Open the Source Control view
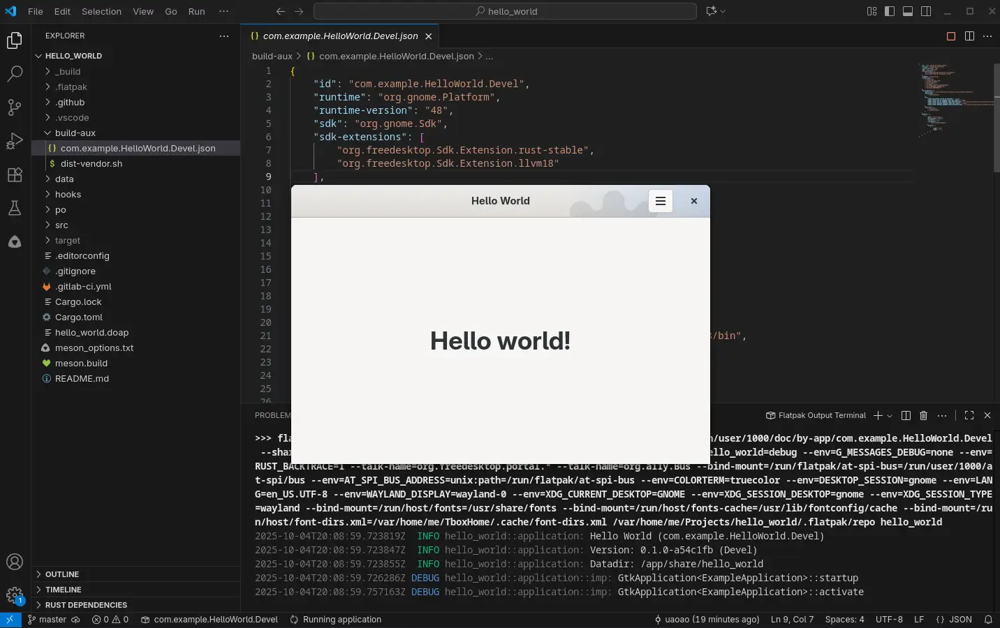The image size is (1000, 628). pyautogui.click(x=15, y=106)
